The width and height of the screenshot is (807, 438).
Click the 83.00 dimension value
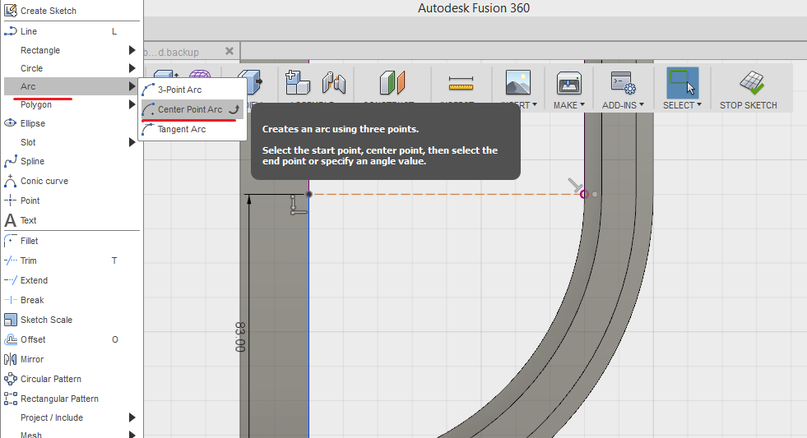240,337
